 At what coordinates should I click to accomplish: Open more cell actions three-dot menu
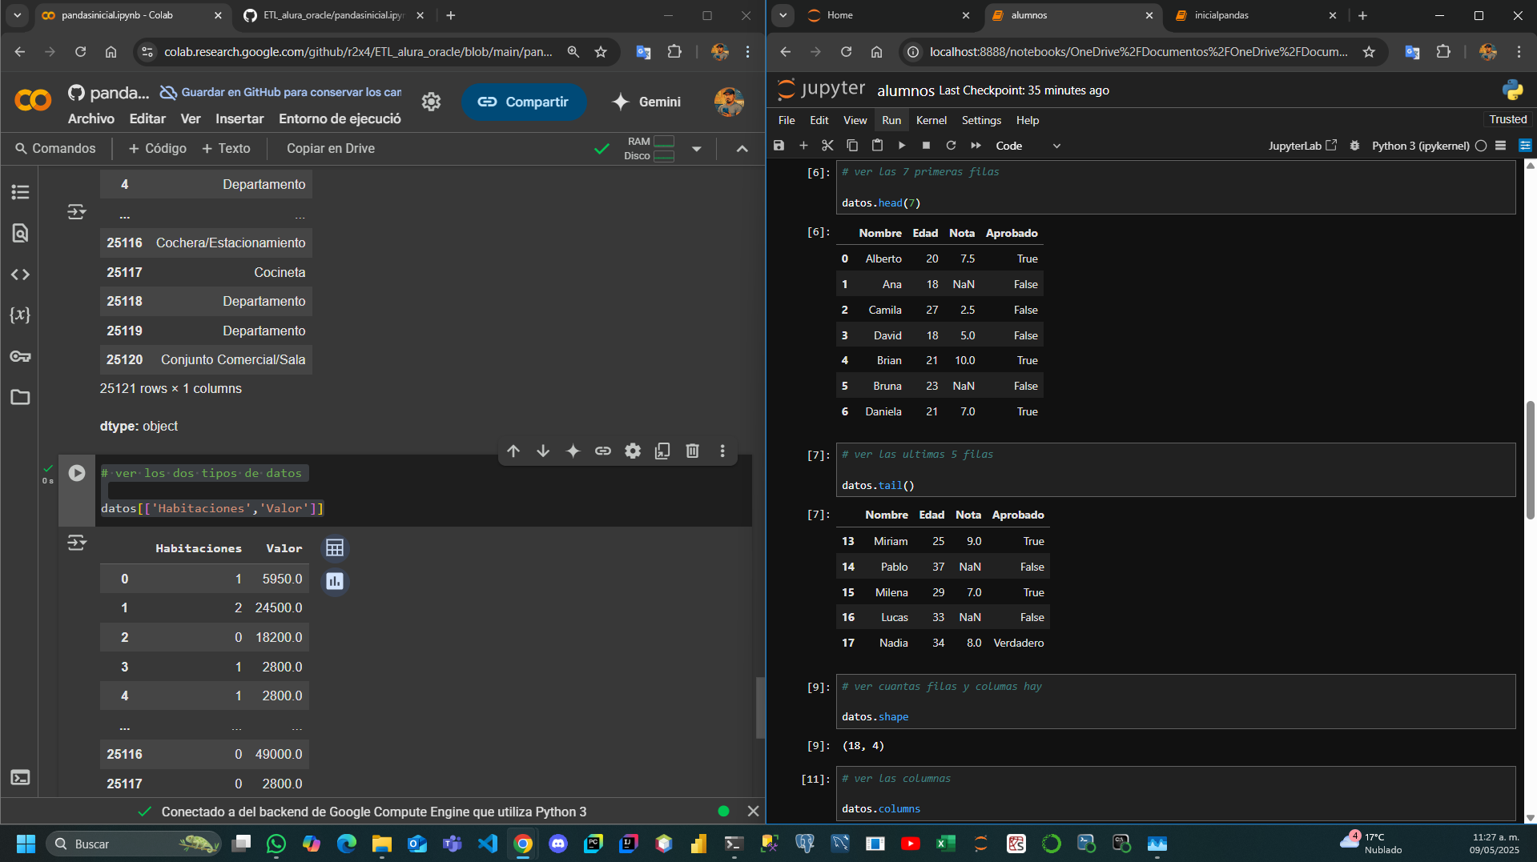[722, 451]
